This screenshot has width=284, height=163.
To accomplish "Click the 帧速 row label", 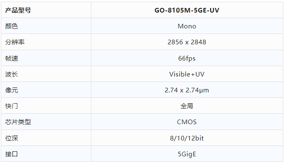I will click(12, 58).
